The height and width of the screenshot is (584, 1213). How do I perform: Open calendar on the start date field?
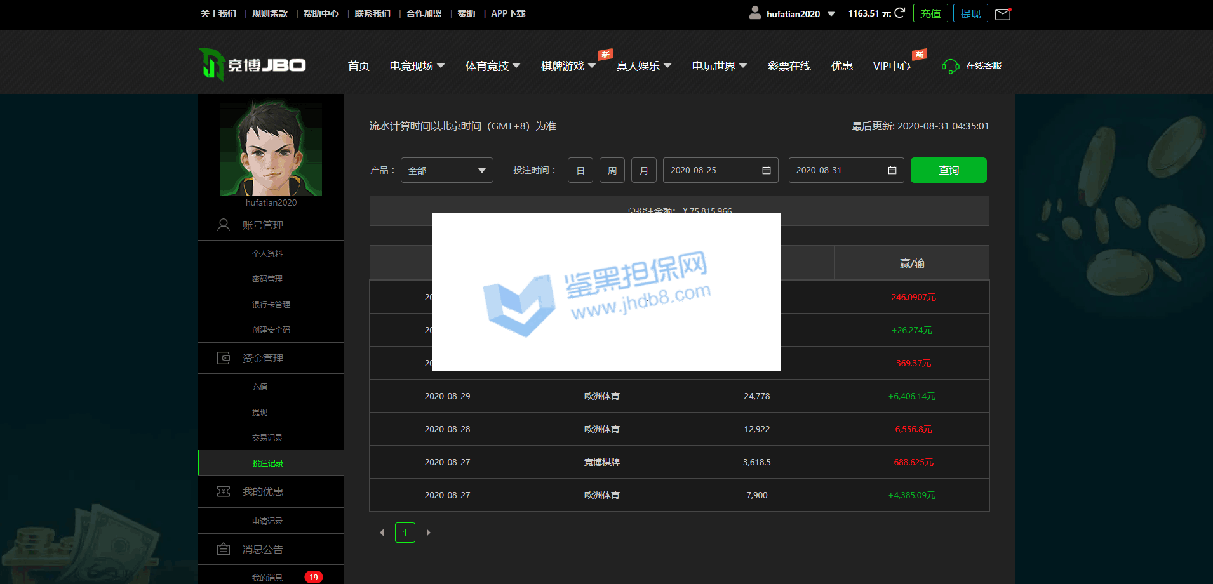766,170
